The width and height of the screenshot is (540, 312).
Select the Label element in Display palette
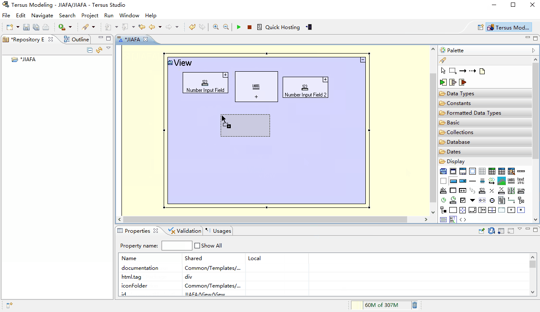511,181
